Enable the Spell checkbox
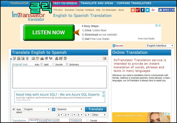177x123 pixels. (42, 64)
